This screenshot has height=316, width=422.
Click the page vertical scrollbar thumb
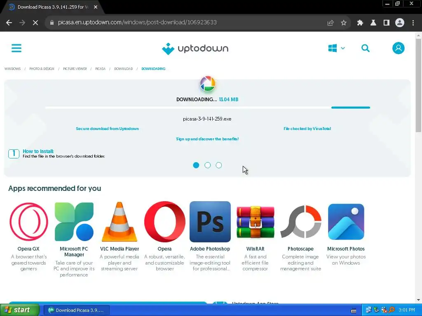pos(418,86)
